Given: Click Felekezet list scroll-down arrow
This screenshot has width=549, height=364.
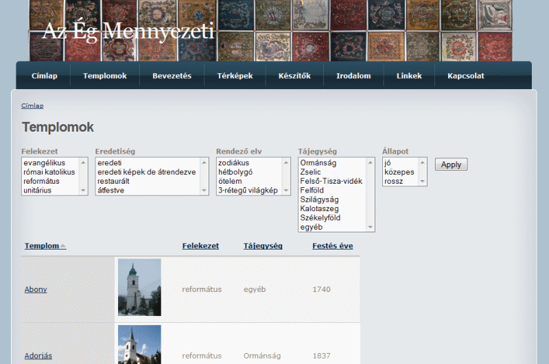Looking at the screenshot, I should [x=83, y=191].
